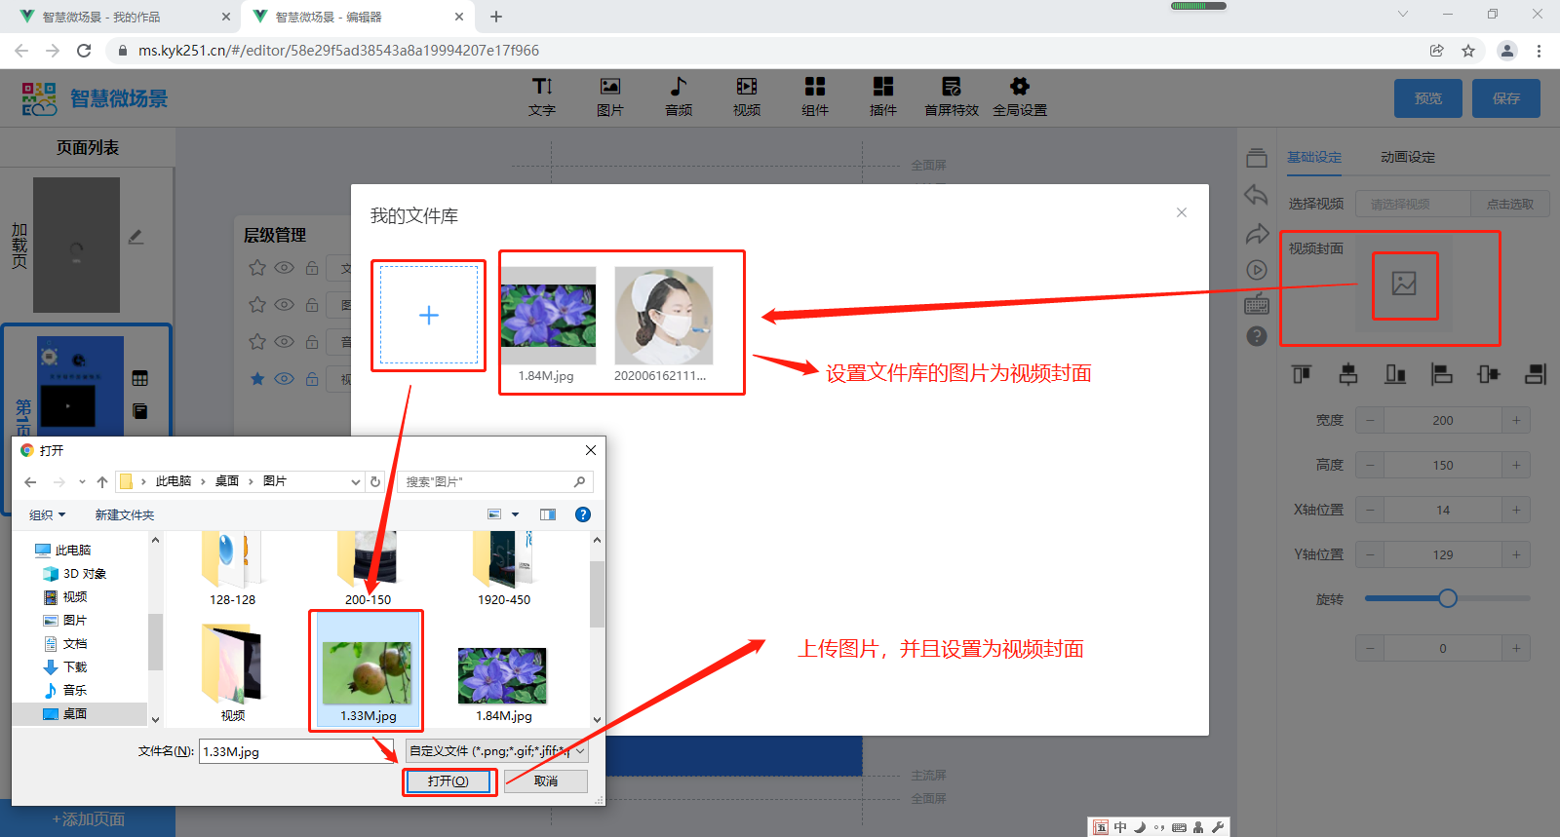The width and height of the screenshot is (1560, 837).
Task: Open the 音频 audio tool
Action: [x=679, y=96]
